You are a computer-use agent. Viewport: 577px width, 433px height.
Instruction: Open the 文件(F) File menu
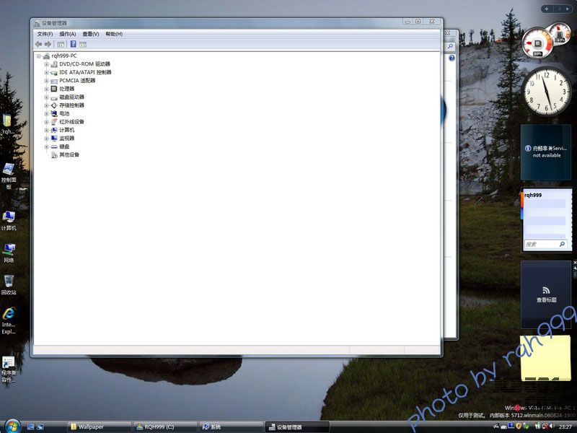click(x=45, y=34)
